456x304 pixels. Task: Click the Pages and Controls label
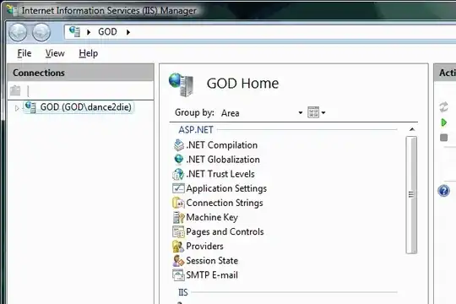click(x=225, y=232)
